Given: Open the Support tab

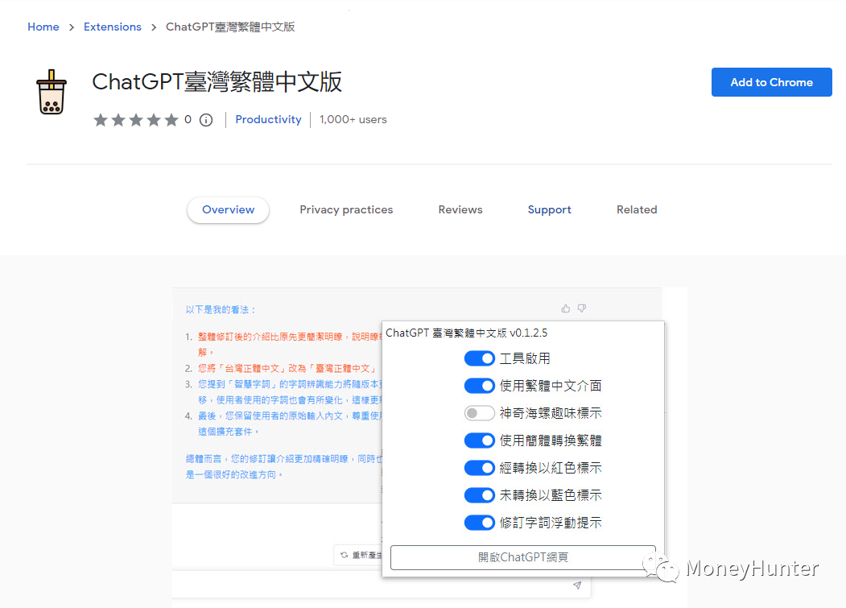Looking at the screenshot, I should tap(549, 209).
